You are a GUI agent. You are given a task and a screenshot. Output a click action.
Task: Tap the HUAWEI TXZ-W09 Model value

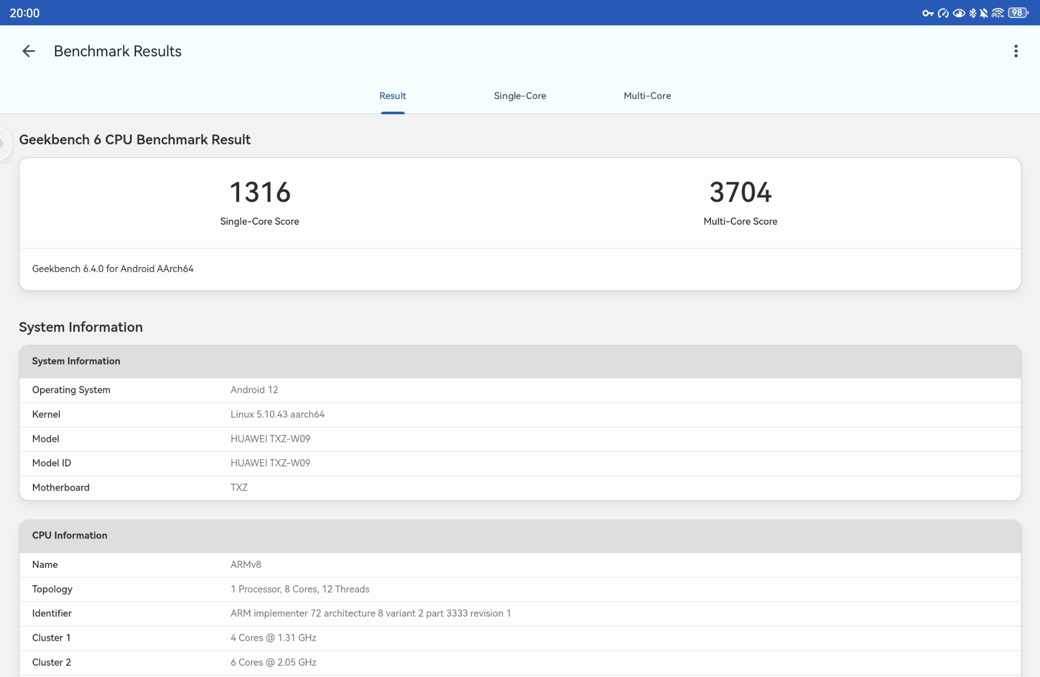270,438
